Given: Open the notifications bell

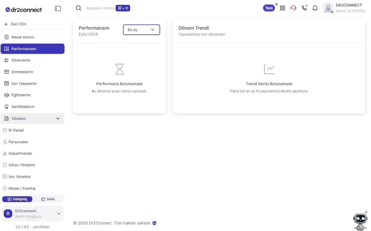Looking at the screenshot, I should coord(315,8).
